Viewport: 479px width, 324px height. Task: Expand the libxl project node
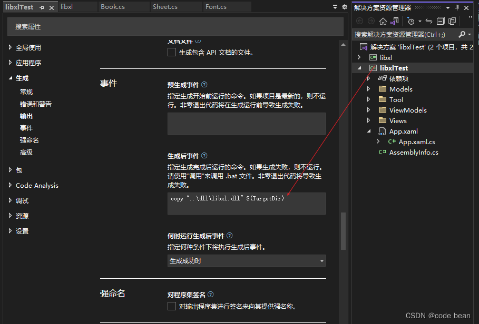click(x=359, y=57)
